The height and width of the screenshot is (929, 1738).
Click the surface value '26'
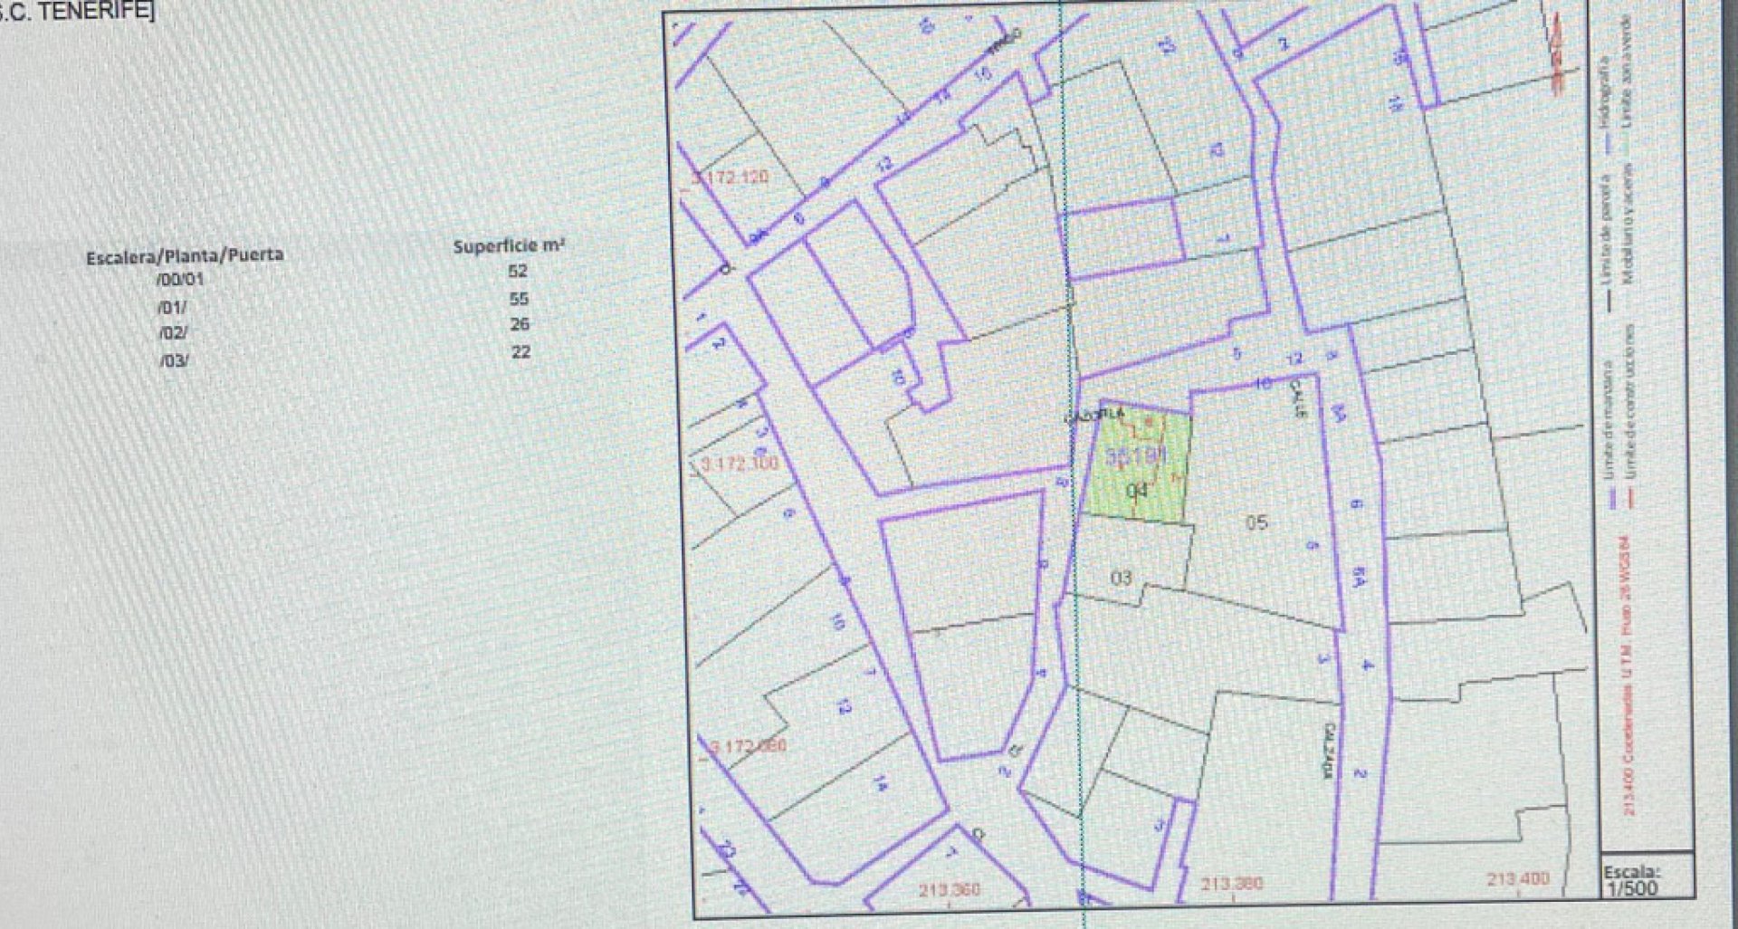[520, 324]
